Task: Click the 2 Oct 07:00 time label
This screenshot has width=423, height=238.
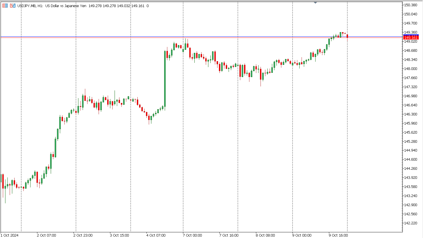Action: coord(46,235)
